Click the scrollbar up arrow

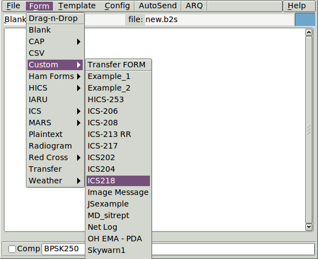pos(309,33)
